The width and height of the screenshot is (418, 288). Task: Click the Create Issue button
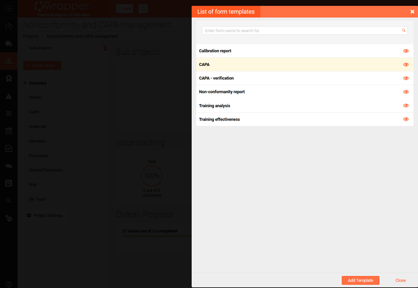pos(42,65)
